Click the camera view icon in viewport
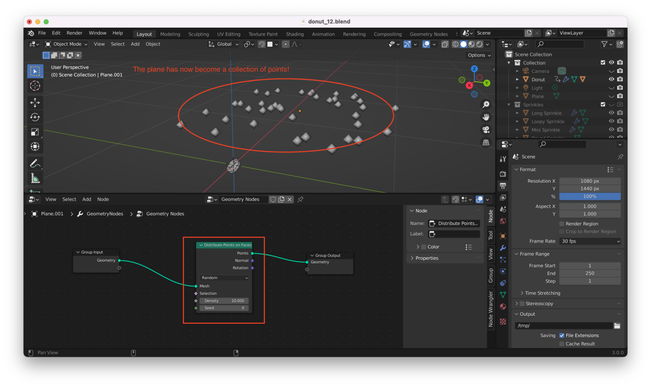Screen dimensions: 651x388 pyautogui.click(x=486, y=130)
